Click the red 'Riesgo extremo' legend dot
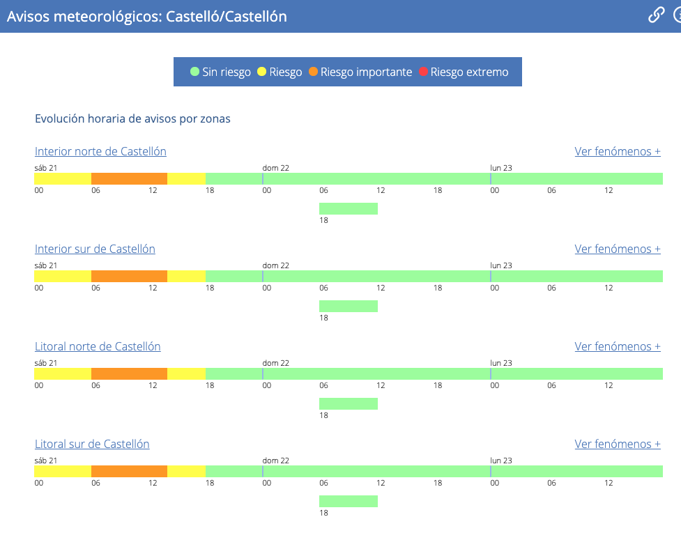Screen dimensions: 681x533 (423, 72)
